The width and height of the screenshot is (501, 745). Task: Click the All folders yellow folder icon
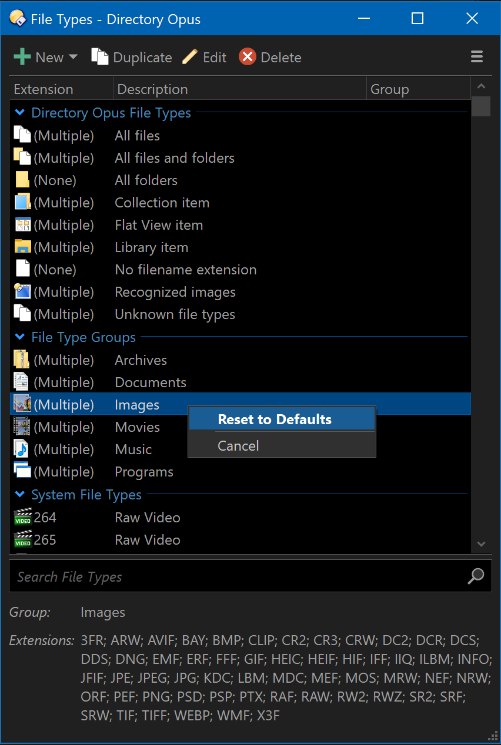(x=22, y=180)
